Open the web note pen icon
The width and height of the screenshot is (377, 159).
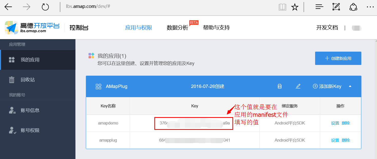(x=336, y=7)
